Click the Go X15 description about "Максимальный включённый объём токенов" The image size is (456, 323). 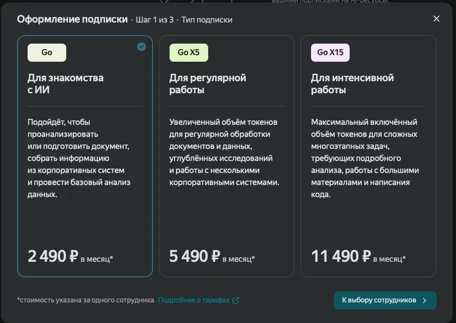tap(365, 158)
